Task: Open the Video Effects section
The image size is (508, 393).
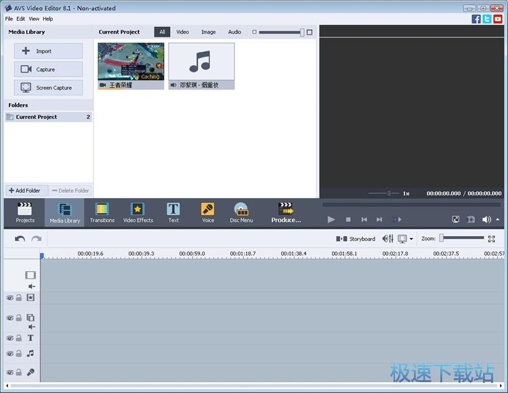Action: [137, 212]
